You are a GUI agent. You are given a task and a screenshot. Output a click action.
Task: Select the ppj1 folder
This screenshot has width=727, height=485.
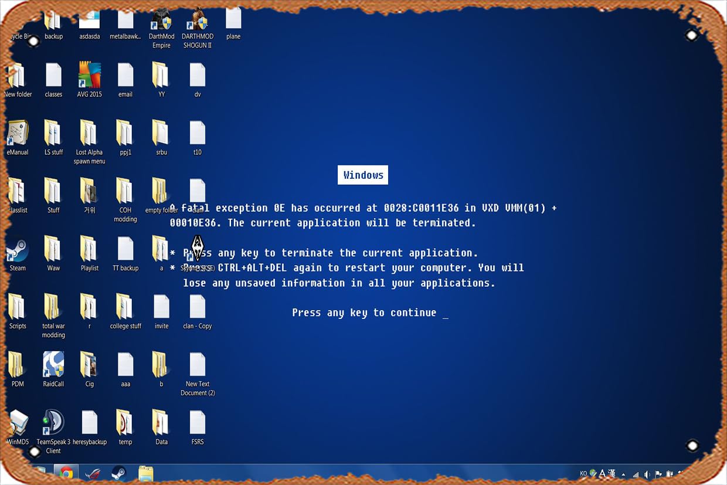(125, 138)
